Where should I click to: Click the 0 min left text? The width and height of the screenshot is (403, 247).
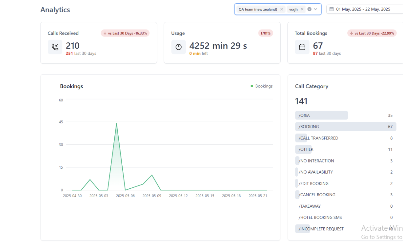[199, 53]
